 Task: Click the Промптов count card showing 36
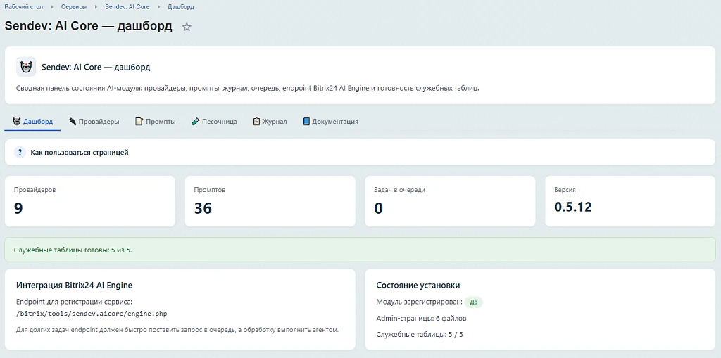point(270,201)
